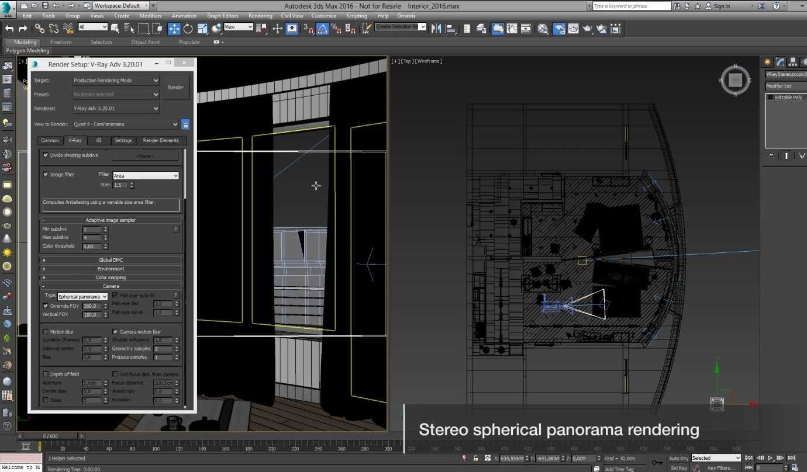The width and height of the screenshot is (807, 472).
Task: Open the Camera Type dropdown (Spherical panorama)
Action: click(x=83, y=297)
